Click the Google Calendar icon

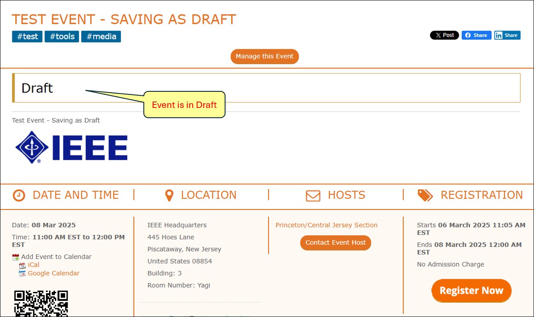[23, 273]
